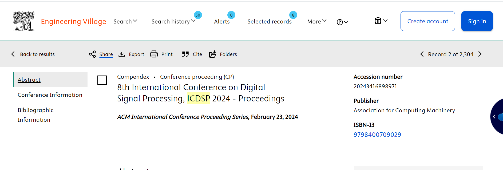503x170 pixels.
Task: Go to next record arrow
Action: pyautogui.click(x=480, y=54)
